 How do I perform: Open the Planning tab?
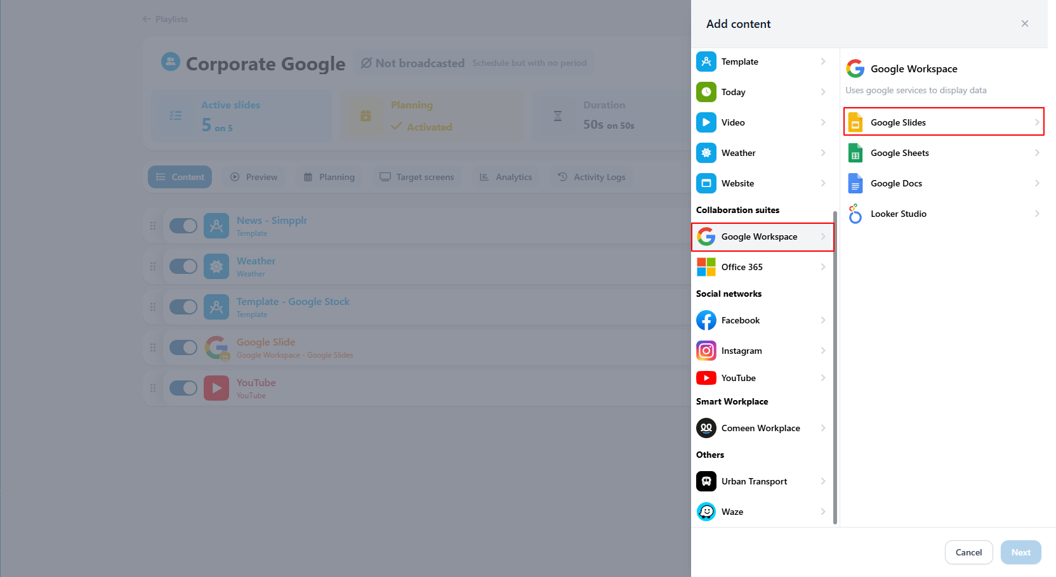pyautogui.click(x=329, y=177)
